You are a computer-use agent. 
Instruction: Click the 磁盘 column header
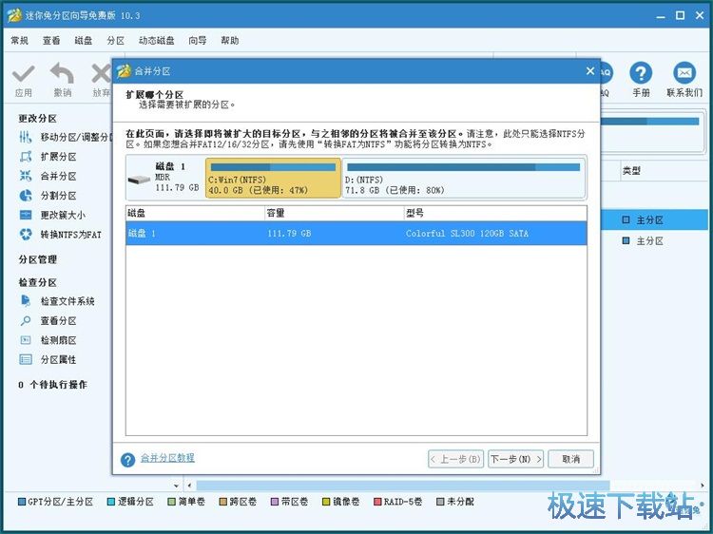click(x=195, y=213)
